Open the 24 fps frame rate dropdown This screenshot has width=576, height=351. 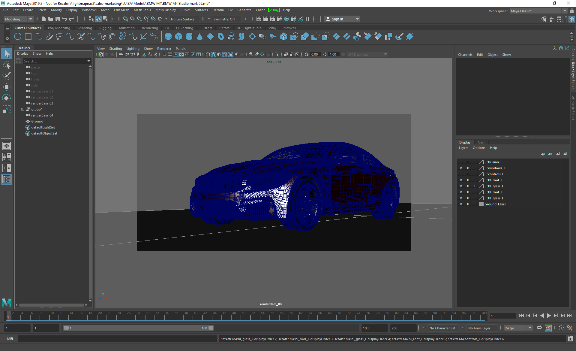tap(518, 328)
